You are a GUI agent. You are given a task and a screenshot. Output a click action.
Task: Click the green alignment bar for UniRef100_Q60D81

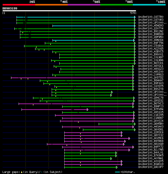109,130
